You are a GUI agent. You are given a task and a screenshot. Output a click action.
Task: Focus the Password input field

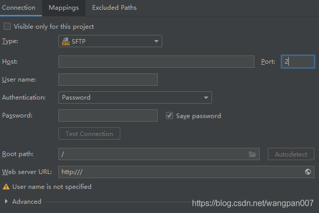[108, 115]
